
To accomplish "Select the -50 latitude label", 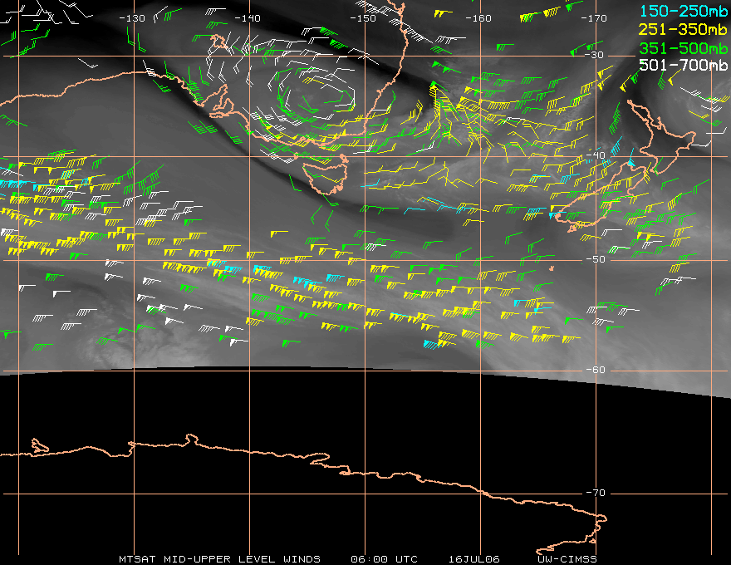I will [596, 260].
